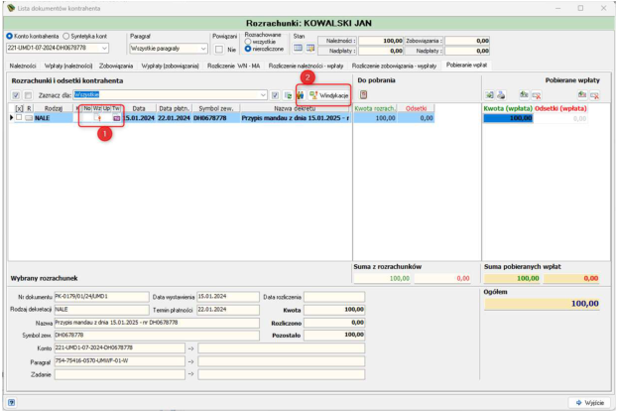Click the green refresh icon next to Zaznacz dla

click(288, 95)
